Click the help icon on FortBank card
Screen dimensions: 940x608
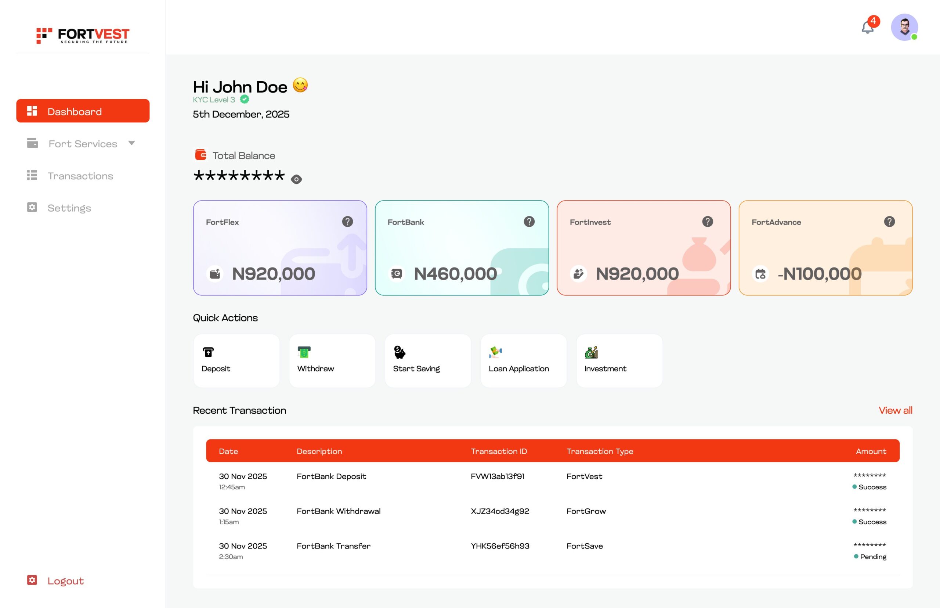point(529,222)
